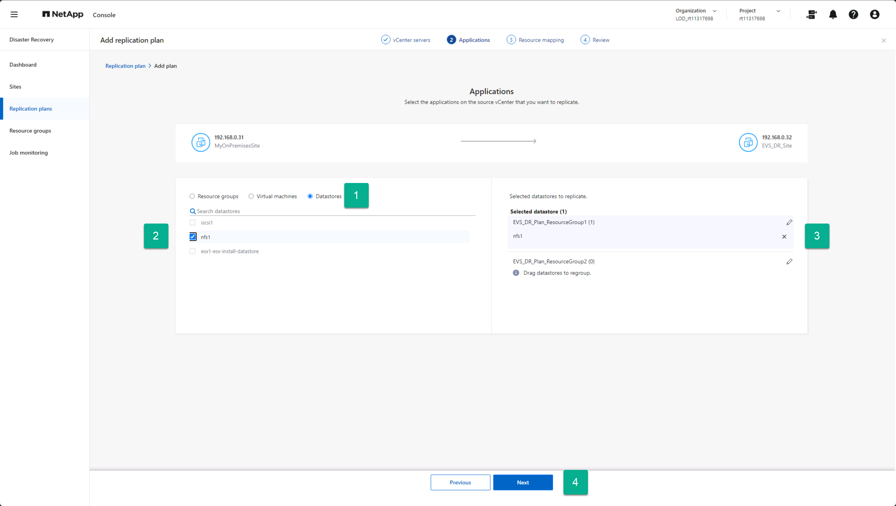Check the iscsi1 datastore checkbox
Screen dimensions: 896x506
[x=192, y=223]
